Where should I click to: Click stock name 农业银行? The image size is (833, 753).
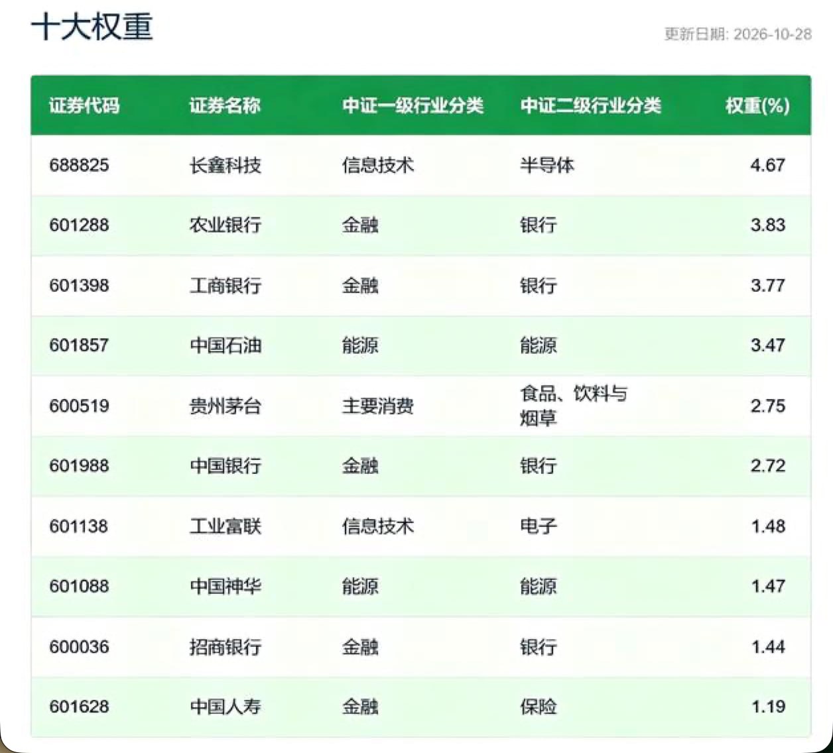point(225,225)
